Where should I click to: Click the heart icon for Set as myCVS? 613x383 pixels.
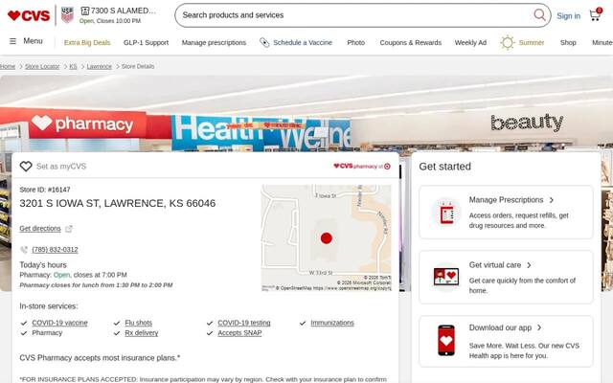pos(26,166)
